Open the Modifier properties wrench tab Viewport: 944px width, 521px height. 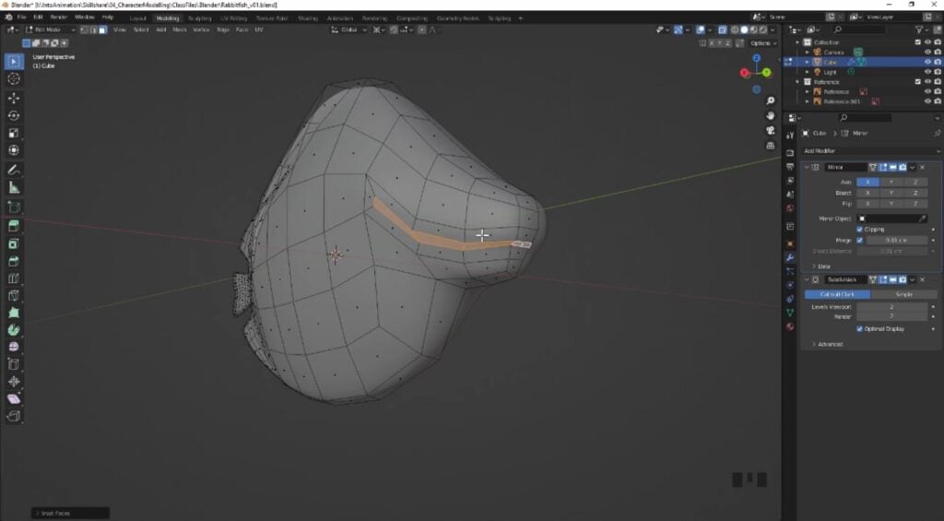coord(790,257)
